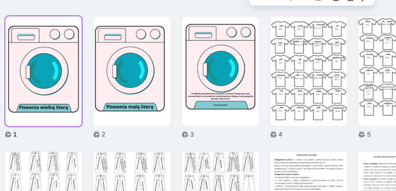This screenshot has height=191, width=396.
Task: Click the page number label 5
Action: point(369,135)
